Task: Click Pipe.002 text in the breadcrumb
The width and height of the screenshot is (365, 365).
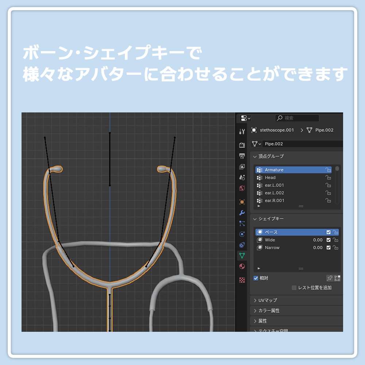Action: 324,130
